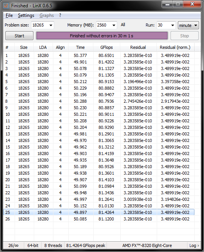The height and width of the screenshot is (252, 204).
Task: Select row 8 residual 2.745426e-010
Action: coord(138,101)
